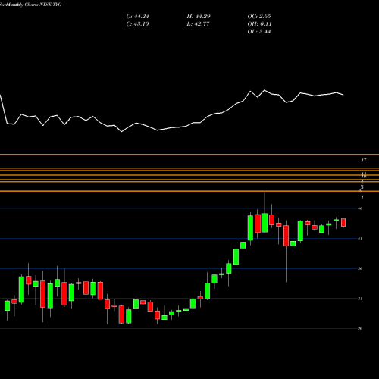Click the last red candlestick on the chart
Screen dimensions: 379x379
(343, 222)
